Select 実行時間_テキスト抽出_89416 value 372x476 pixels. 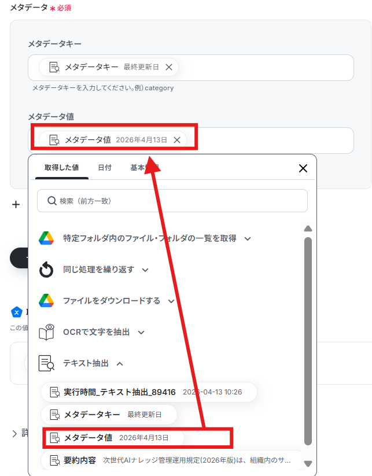149,392
